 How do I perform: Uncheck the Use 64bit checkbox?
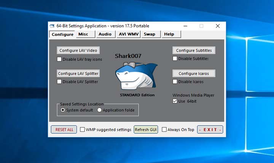(x=175, y=101)
